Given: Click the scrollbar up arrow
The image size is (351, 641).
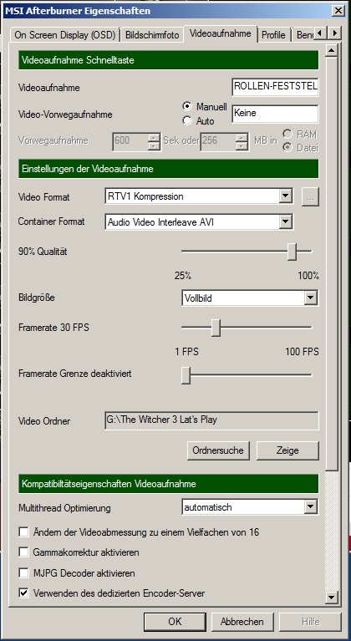Looking at the screenshot, I should tap(332, 51).
